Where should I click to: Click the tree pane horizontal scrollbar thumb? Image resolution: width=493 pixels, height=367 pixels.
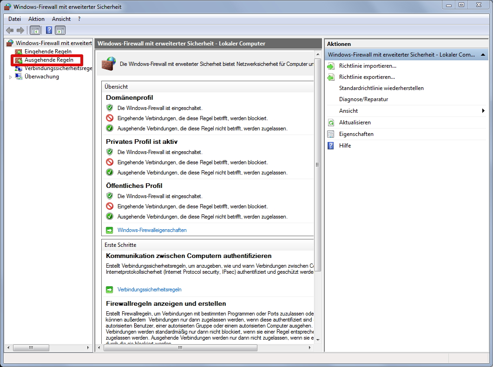click(x=31, y=348)
